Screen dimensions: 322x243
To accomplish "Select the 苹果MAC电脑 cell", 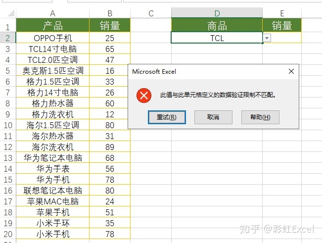I will tap(52, 201).
